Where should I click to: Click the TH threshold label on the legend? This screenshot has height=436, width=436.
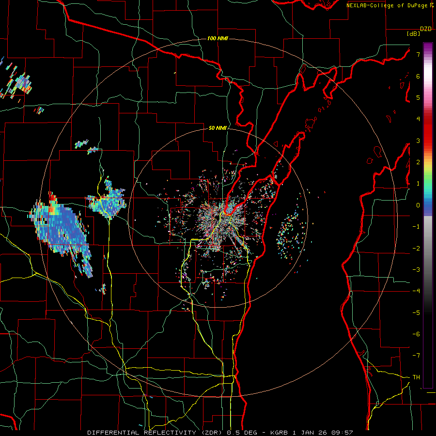pos(416,377)
